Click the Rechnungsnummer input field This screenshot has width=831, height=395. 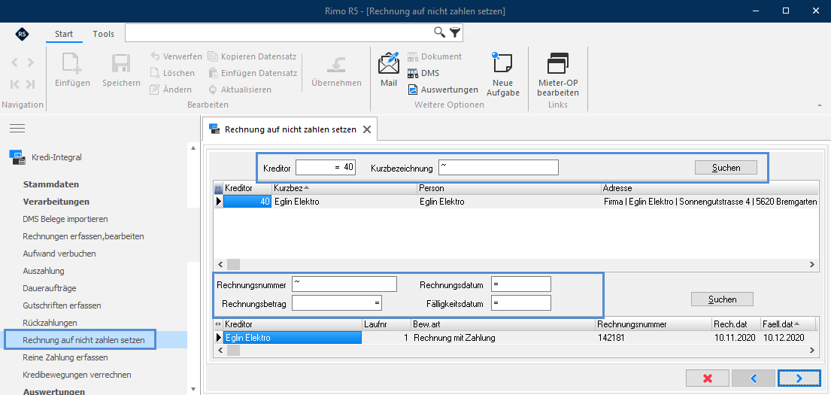click(x=344, y=284)
